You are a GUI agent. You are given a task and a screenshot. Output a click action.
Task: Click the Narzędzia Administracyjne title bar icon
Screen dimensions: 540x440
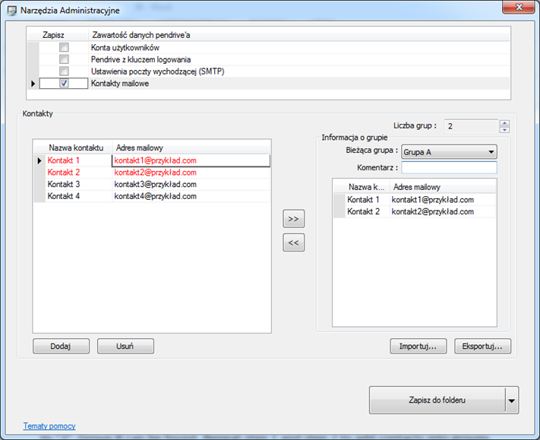pos(11,11)
